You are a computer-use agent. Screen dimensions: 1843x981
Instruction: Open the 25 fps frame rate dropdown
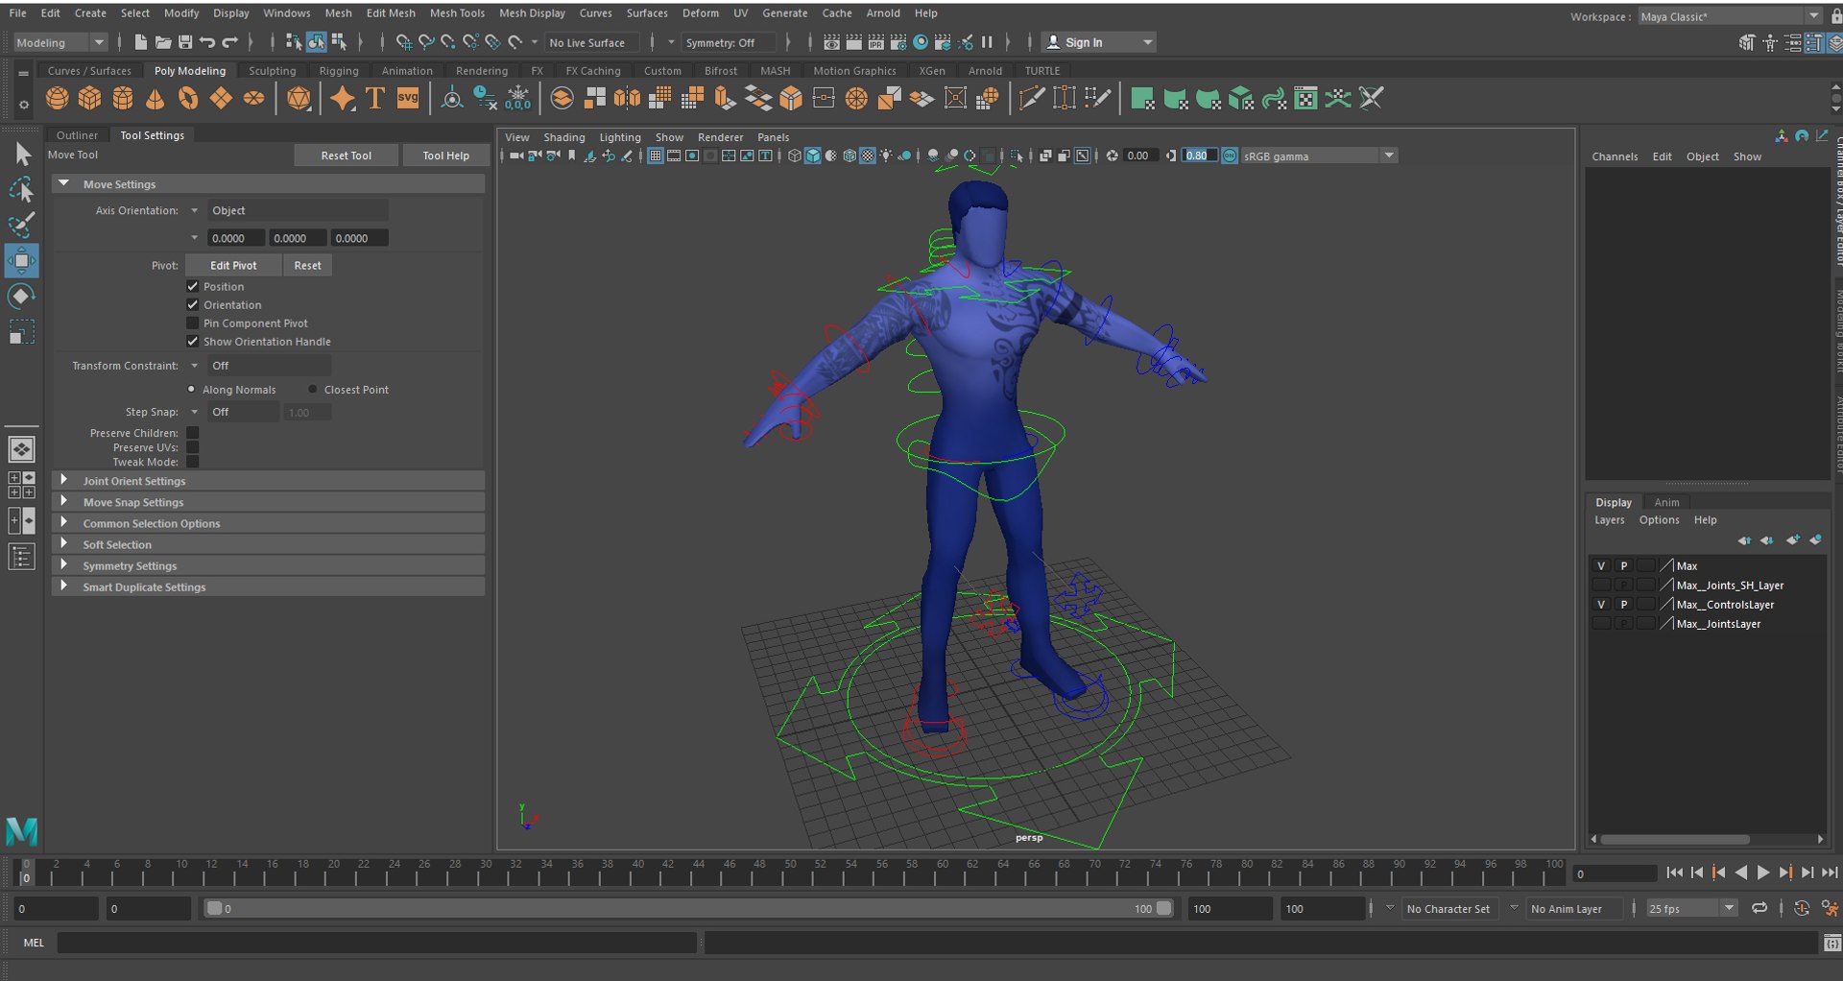[x=1690, y=908]
